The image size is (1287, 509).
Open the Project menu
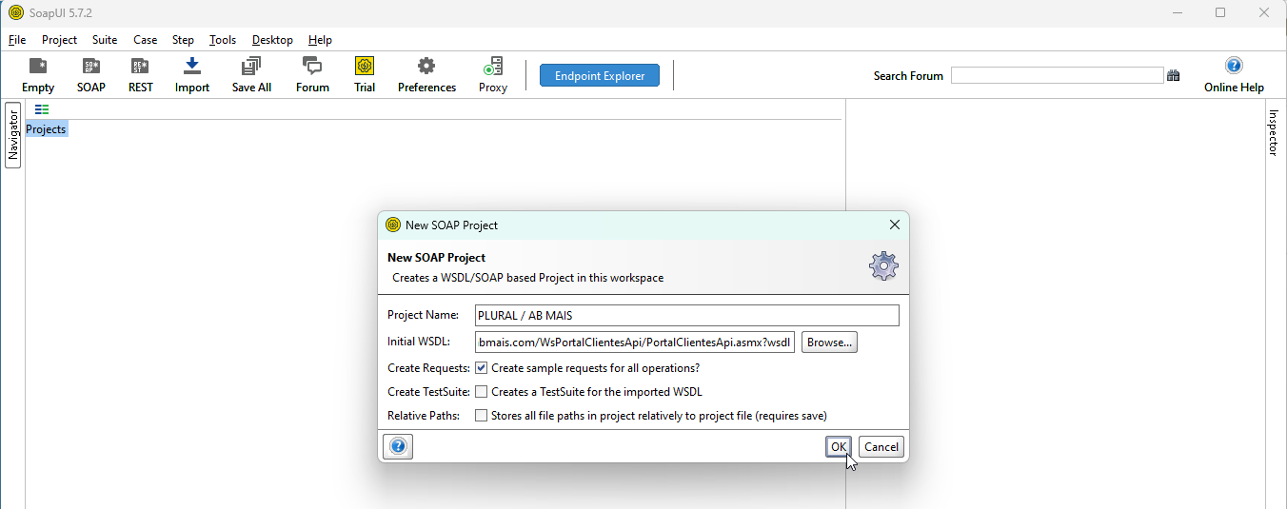click(x=59, y=40)
